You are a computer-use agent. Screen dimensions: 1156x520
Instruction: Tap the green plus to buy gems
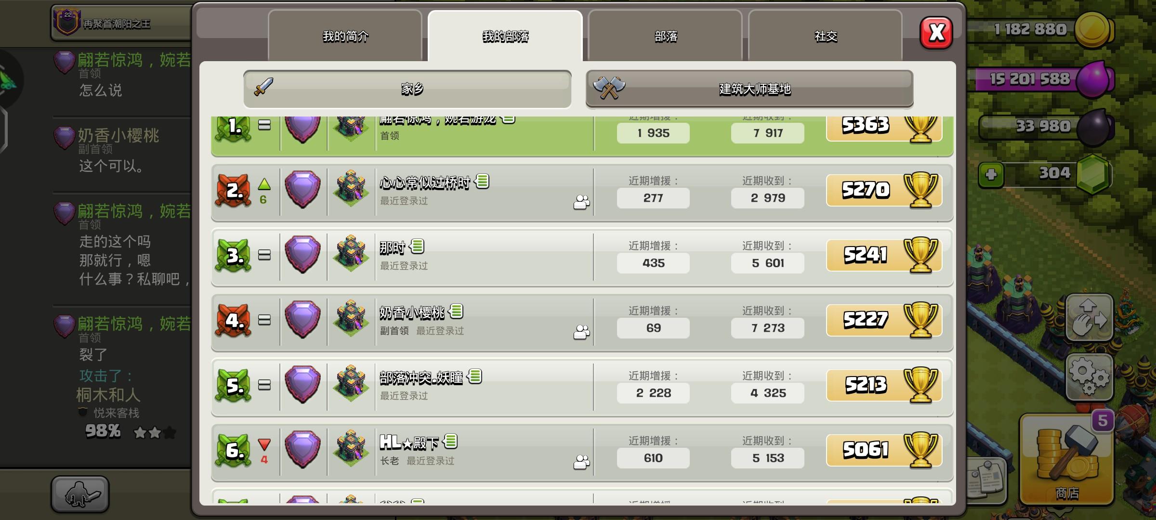coord(991,174)
